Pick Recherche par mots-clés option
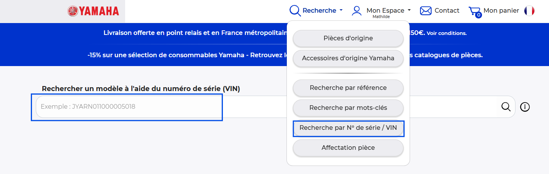Viewport: 549px width, 174px height. 348,108
